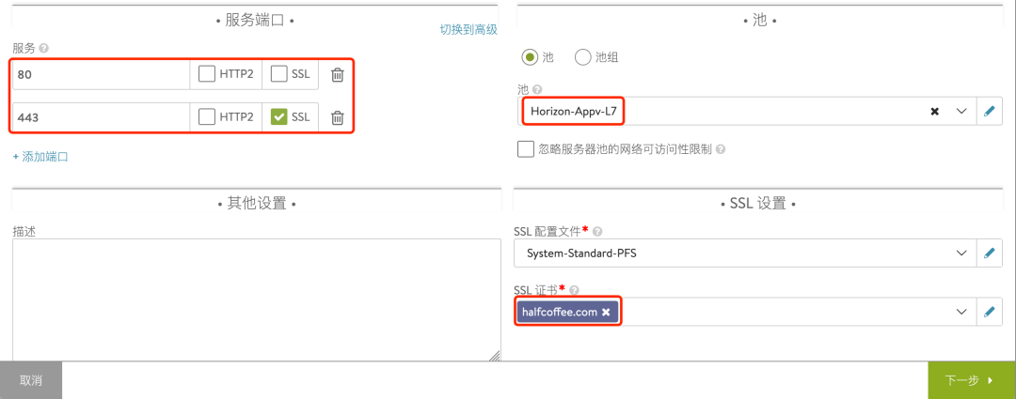Enable HTTP2 for port 80
Viewport: 1016px width, 399px height.
pos(207,75)
